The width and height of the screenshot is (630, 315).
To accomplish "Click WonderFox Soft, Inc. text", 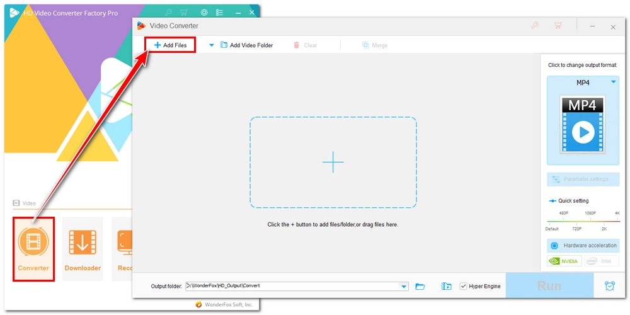I will tap(228, 304).
